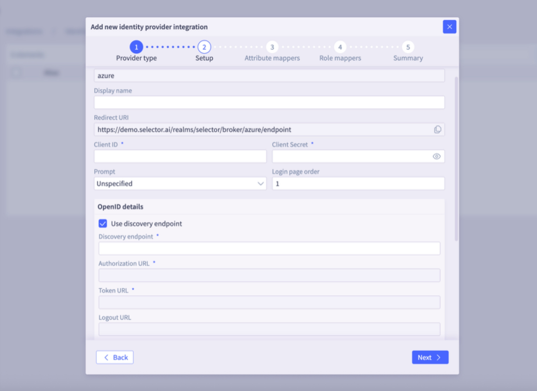Uncheck Use discovery endpoint
The width and height of the screenshot is (537, 391).
click(103, 224)
